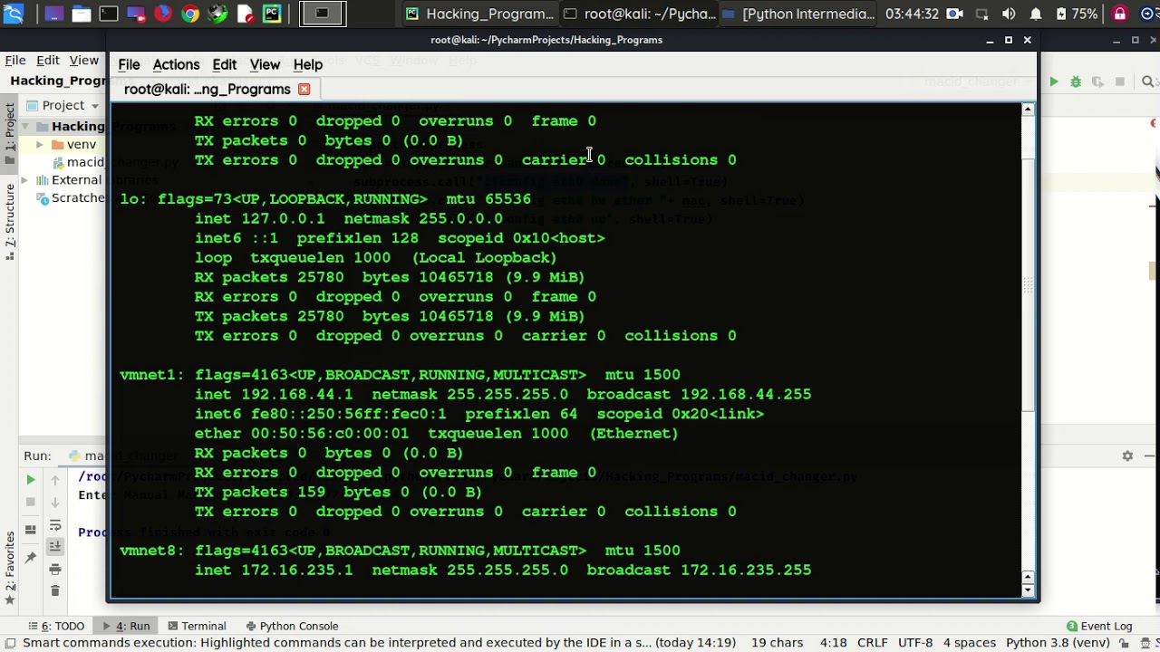This screenshot has height=652, width=1160.
Task: Open terminal View menu
Action: pos(265,64)
